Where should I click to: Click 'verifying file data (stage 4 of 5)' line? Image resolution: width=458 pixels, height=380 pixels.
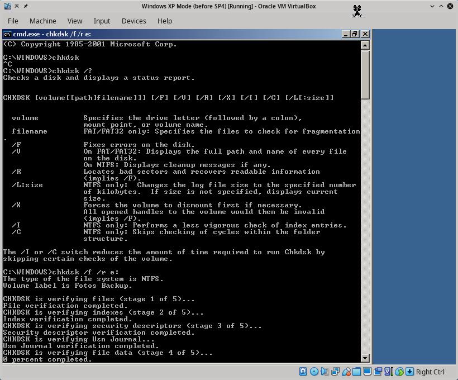coord(108,353)
